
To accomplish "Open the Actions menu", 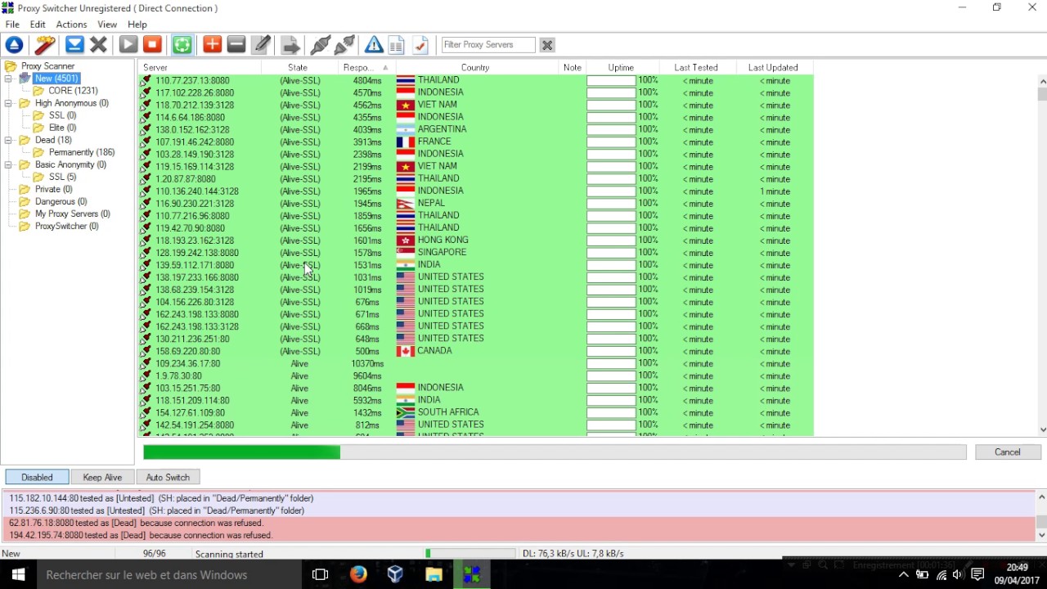I will pyautogui.click(x=71, y=25).
